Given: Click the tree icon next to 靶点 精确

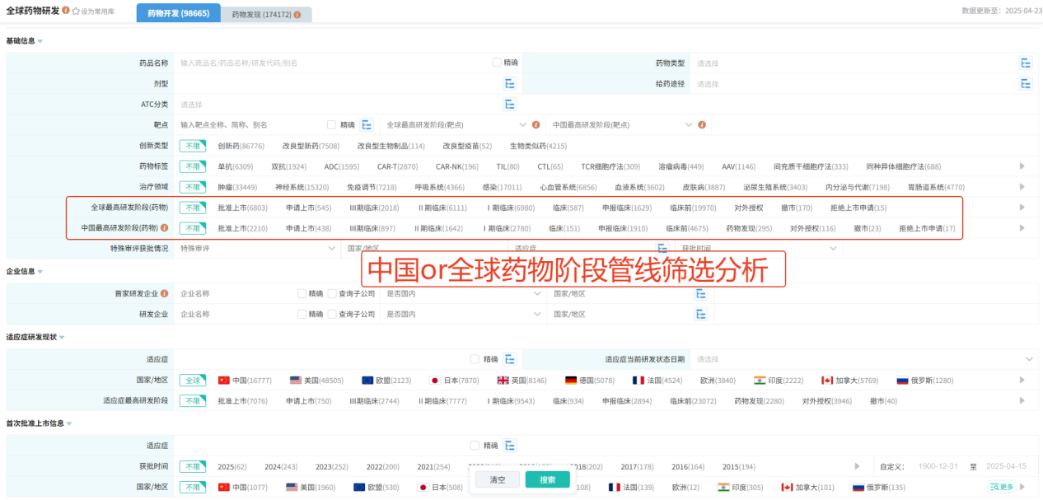Looking at the screenshot, I should click(x=367, y=125).
